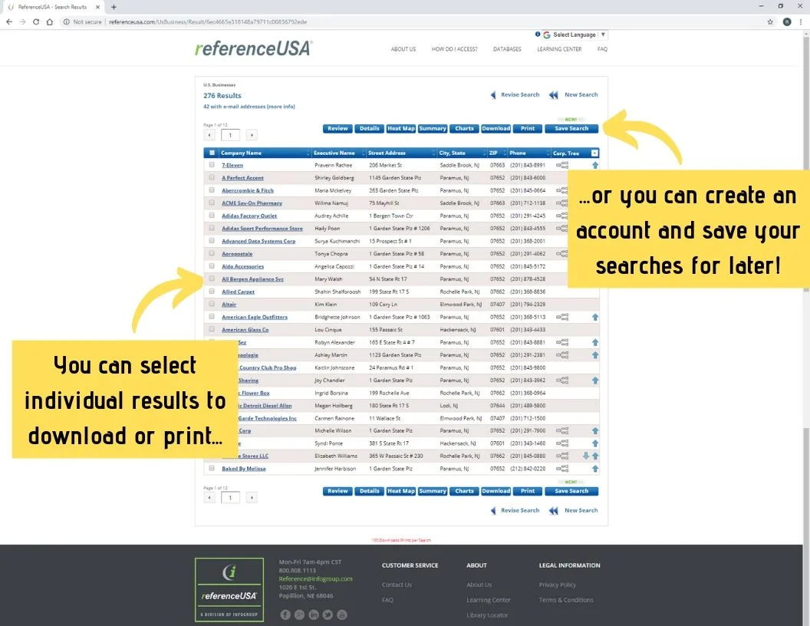Reload the browser page
Screen dimensions: 810x626
pos(35,21)
